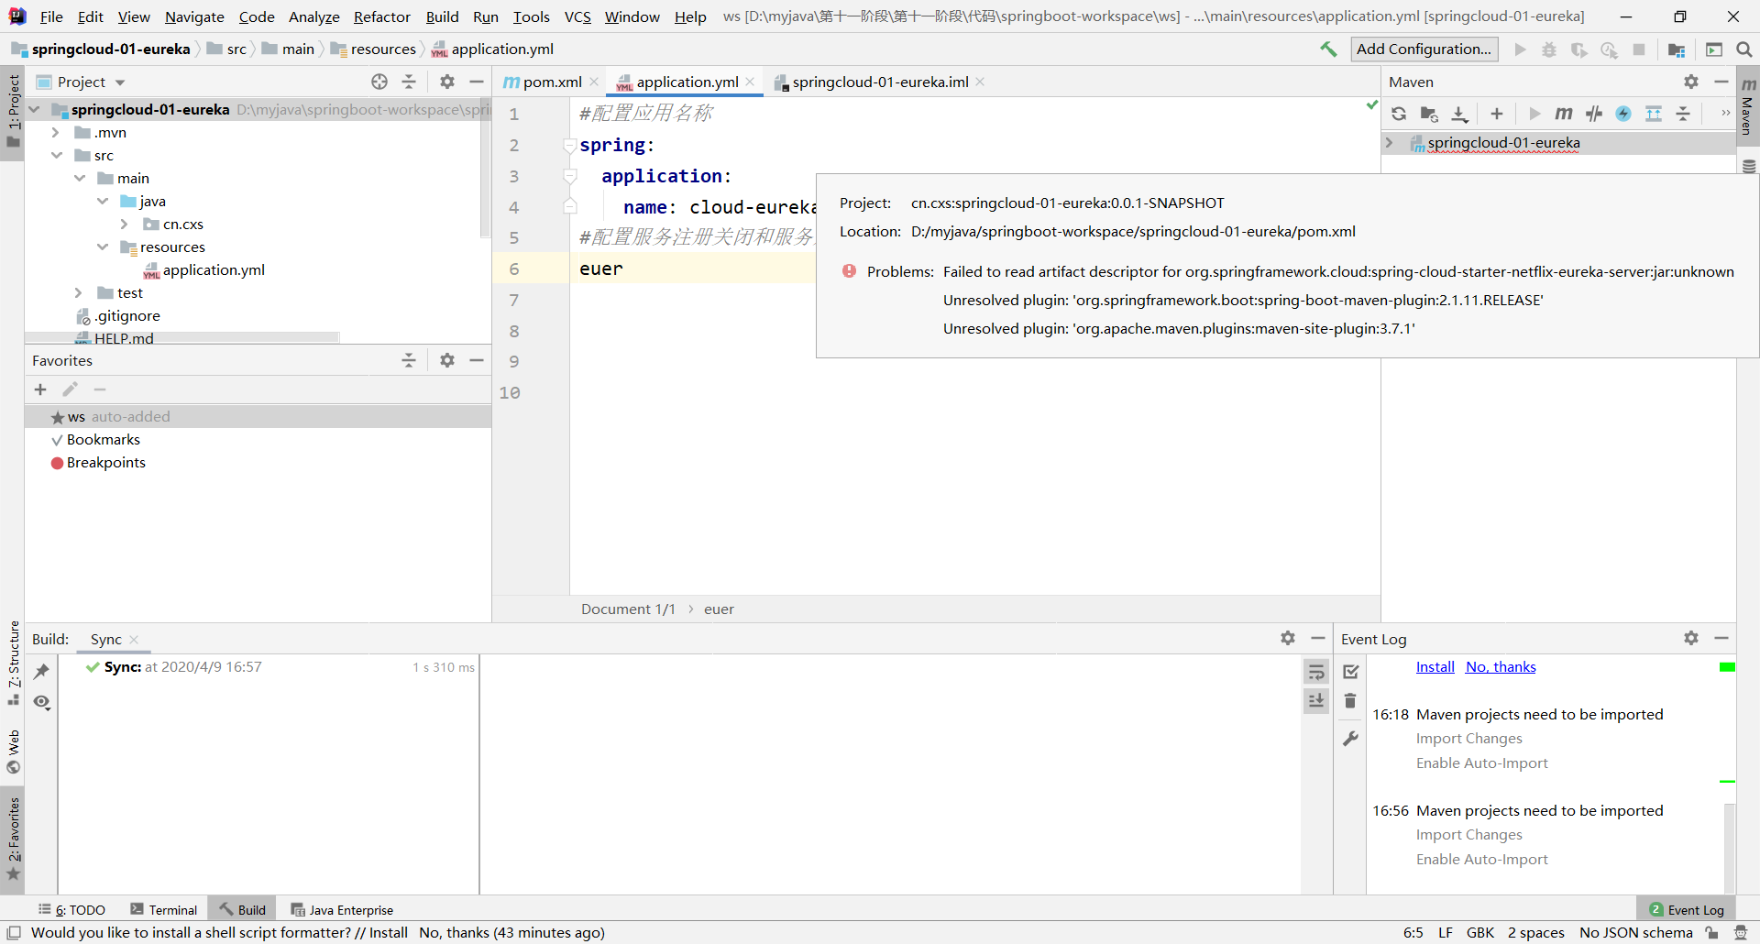Change file encoding GBK in status bar
The image size is (1760, 944).
click(x=1480, y=933)
